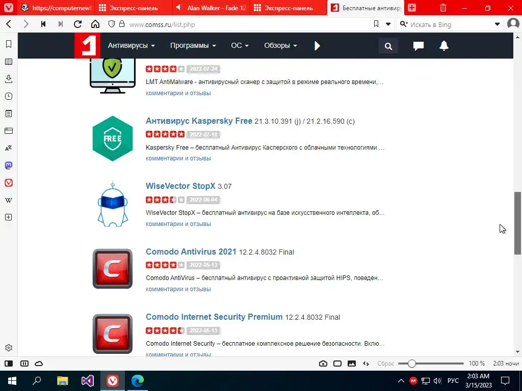Reload the current page
The image size is (522, 391).
[77, 24]
